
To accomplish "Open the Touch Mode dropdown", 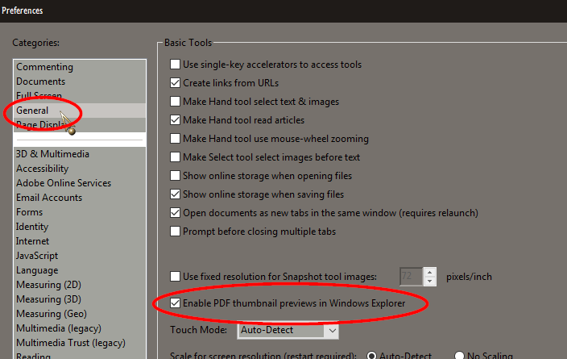I will [x=288, y=331].
